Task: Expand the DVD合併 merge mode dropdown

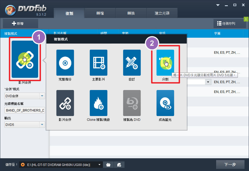Action: click(x=42, y=96)
